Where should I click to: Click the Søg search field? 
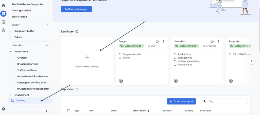[226, 101]
